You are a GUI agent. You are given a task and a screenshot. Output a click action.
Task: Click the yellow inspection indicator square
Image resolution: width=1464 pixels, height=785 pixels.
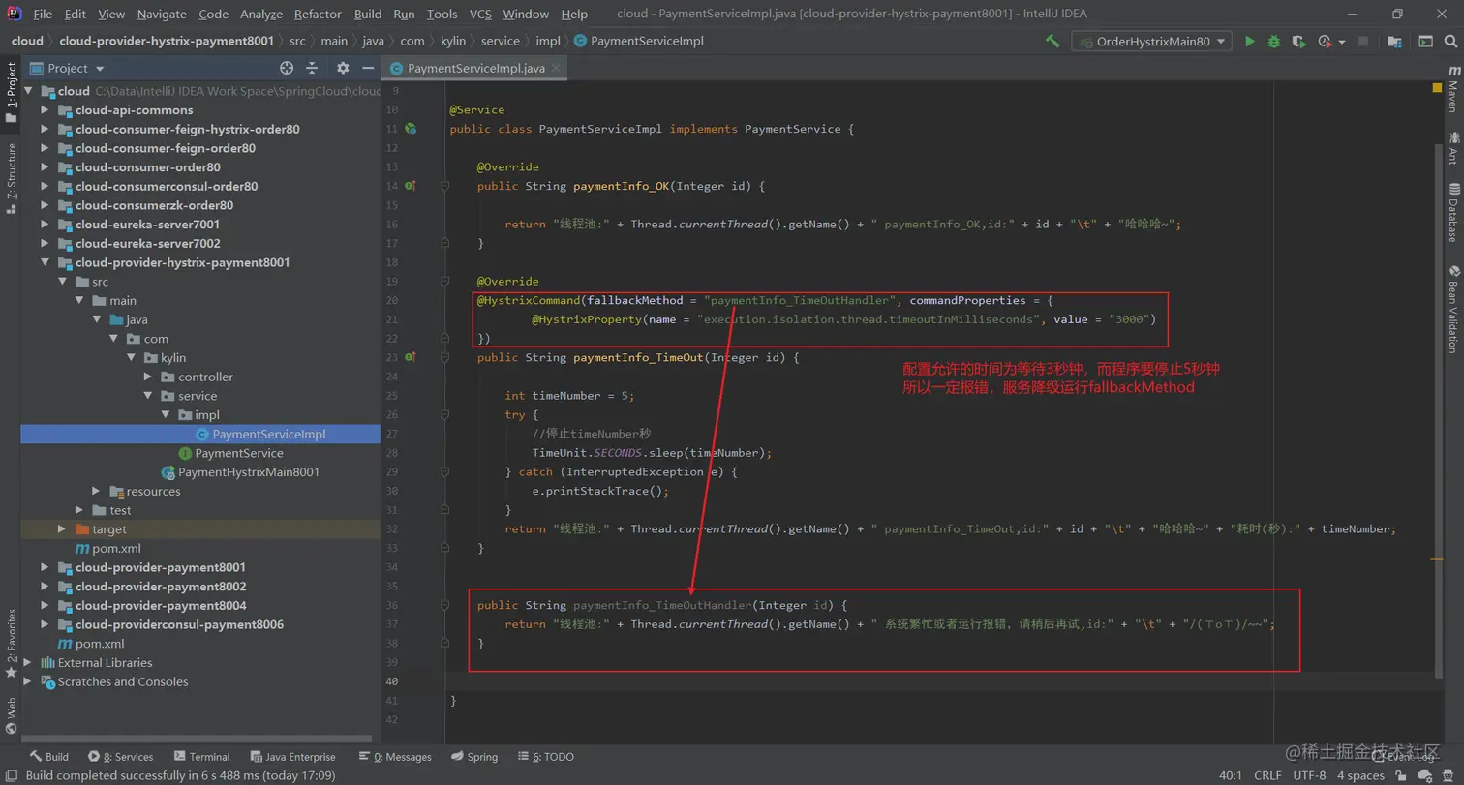pos(1437,87)
